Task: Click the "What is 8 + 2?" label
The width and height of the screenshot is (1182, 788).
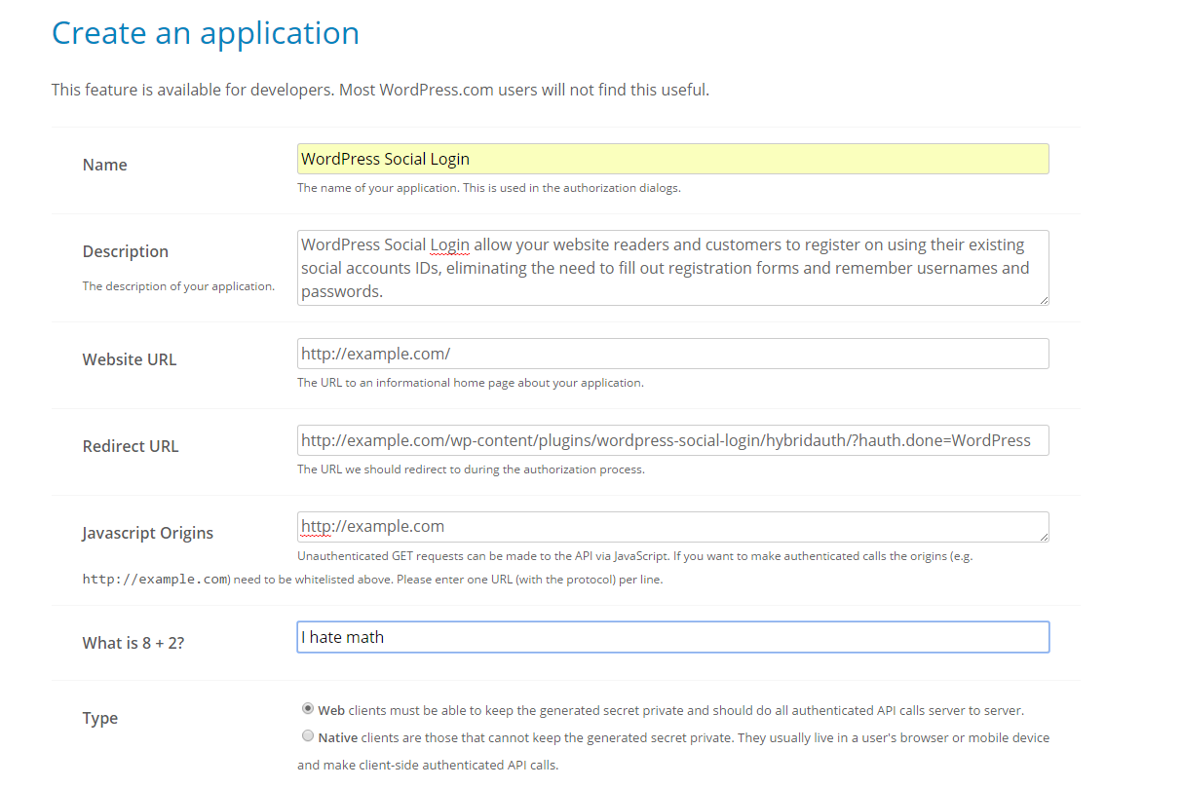Action: pyautogui.click(x=133, y=643)
